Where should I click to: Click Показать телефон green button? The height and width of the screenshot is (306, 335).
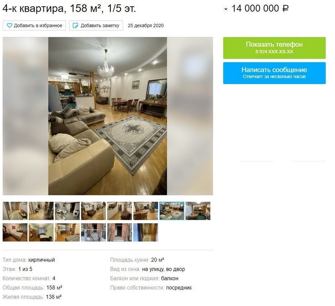click(274, 48)
